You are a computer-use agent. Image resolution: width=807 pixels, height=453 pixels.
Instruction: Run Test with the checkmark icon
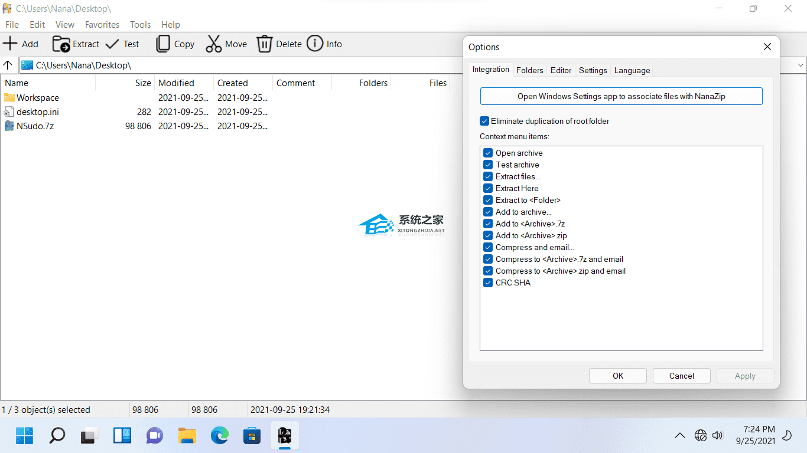(111, 44)
